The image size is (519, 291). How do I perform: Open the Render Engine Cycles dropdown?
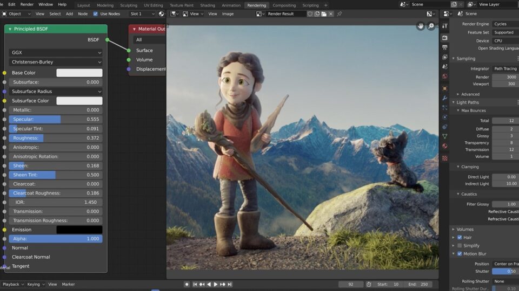click(505, 24)
